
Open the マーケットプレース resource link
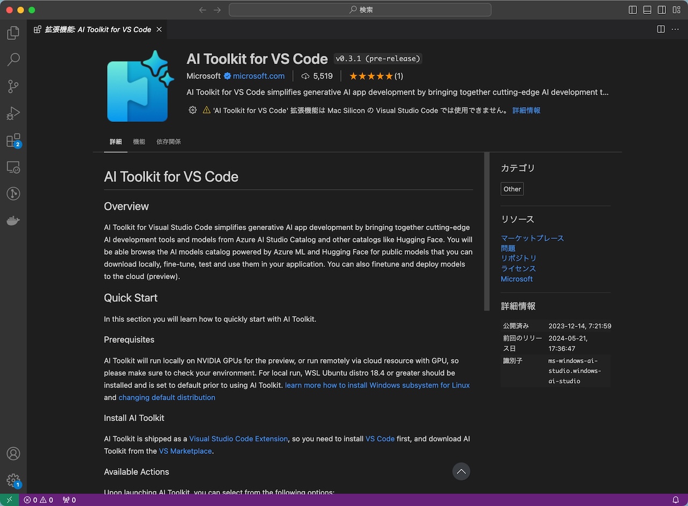[532, 238]
